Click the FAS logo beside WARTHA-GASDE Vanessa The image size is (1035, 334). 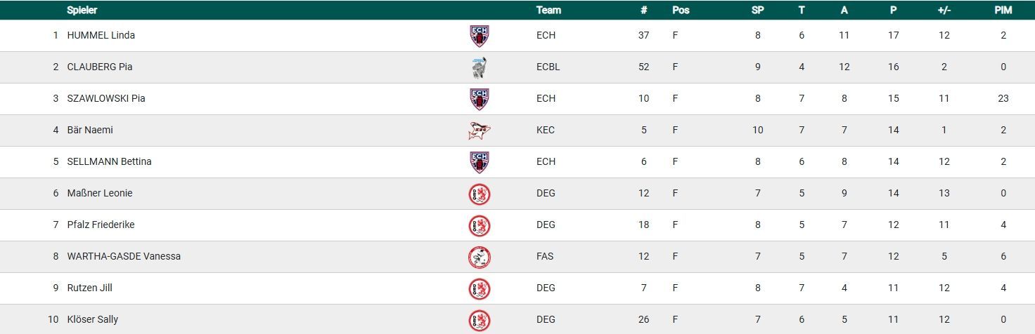480,257
